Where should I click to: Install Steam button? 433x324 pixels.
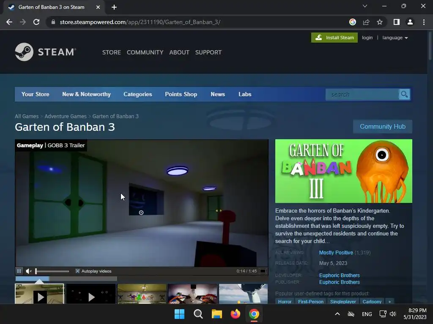(x=334, y=38)
